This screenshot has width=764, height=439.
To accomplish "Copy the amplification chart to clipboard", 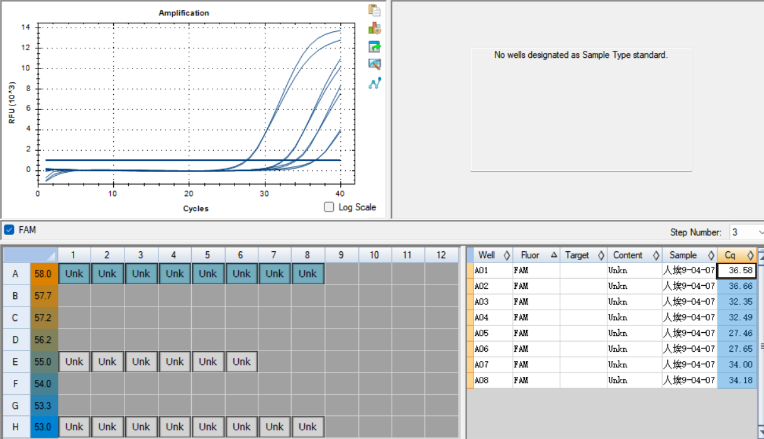I will 375,10.
